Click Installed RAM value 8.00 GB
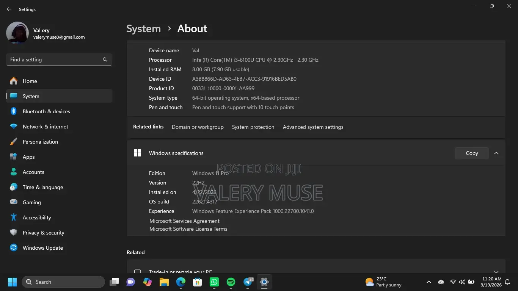The image size is (518, 291). (x=221, y=69)
